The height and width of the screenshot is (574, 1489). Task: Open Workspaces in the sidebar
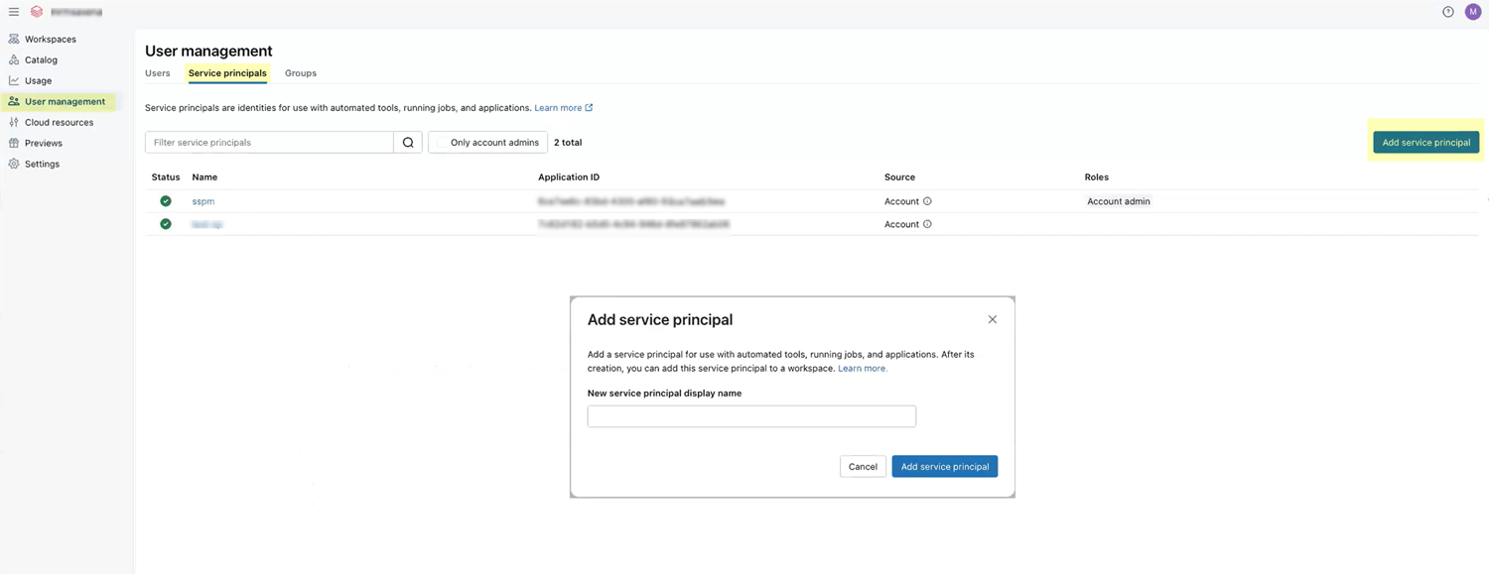coord(50,40)
